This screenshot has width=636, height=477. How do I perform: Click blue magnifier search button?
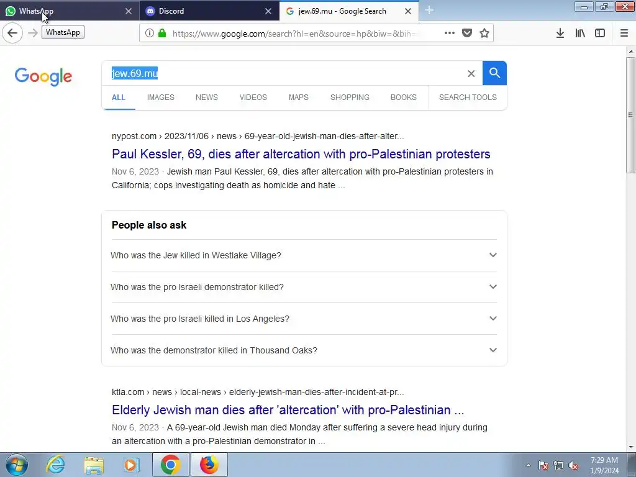point(494,73)
